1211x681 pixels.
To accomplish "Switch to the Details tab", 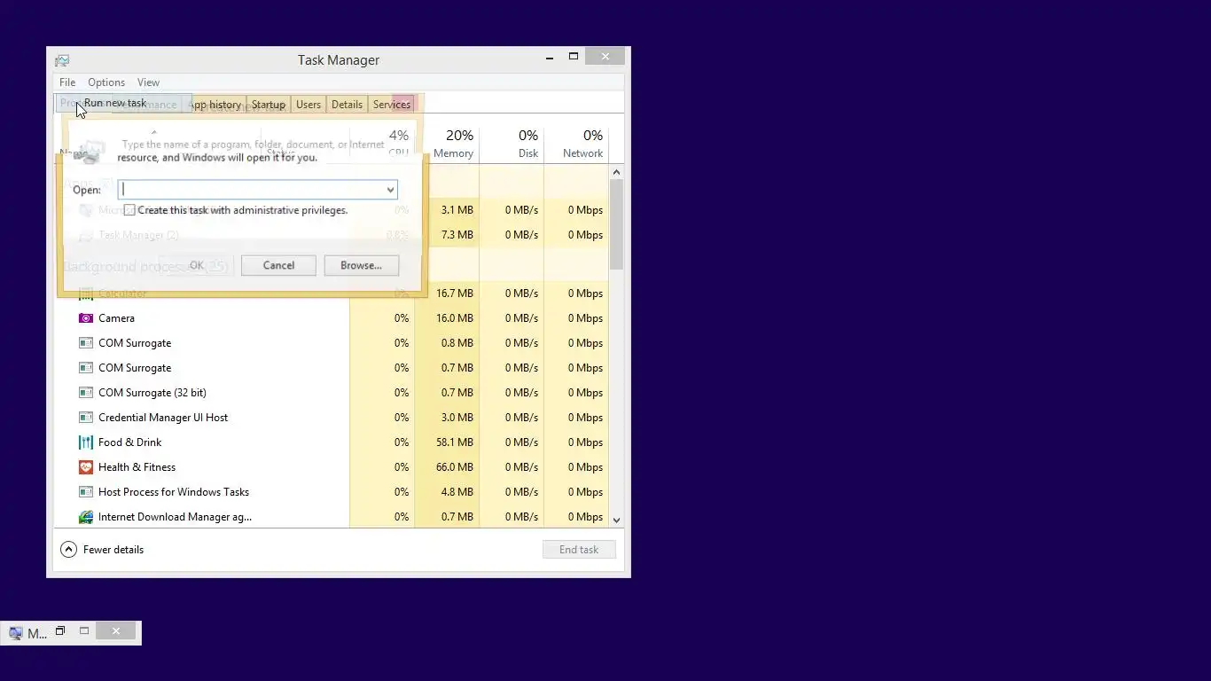I will (347, 105).
